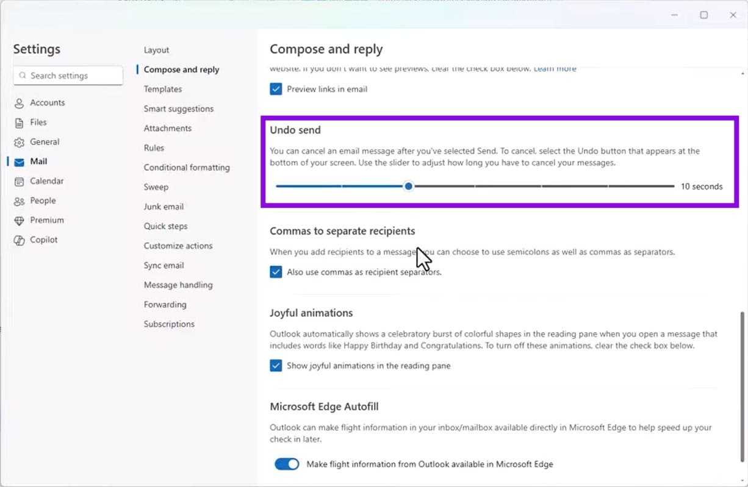This screenshot has height=487, width=748.
Task: Open Conditional formatting settings
Action: 187,167
